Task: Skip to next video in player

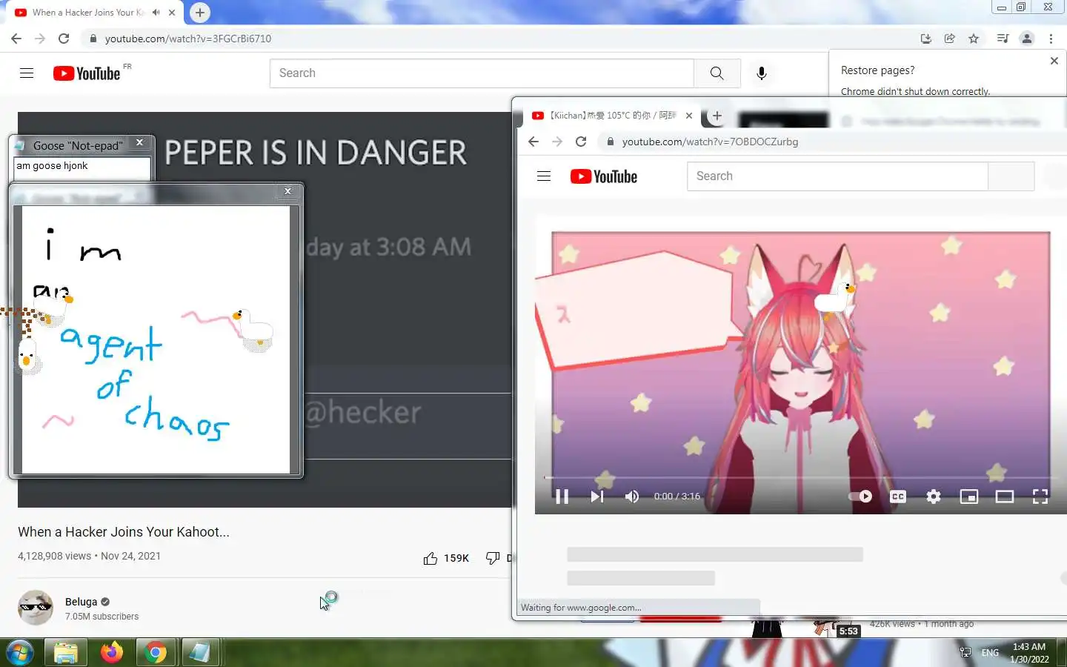Action: (596, 497)
